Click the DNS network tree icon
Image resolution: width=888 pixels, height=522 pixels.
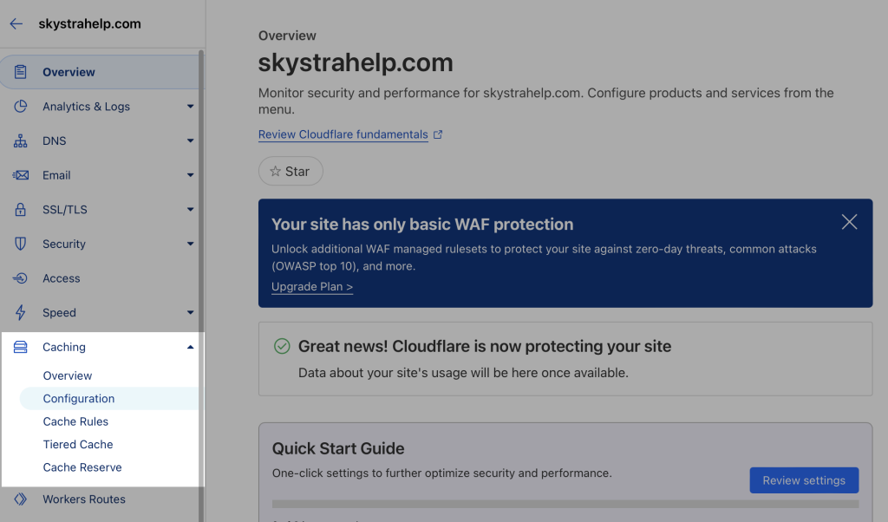click(21, 140)
